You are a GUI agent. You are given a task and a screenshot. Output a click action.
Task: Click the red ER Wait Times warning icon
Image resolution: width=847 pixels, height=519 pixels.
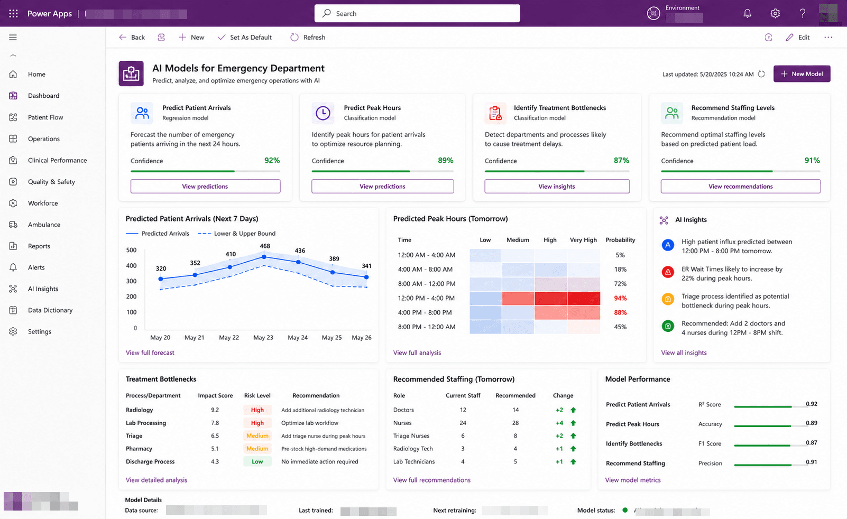(668, 272)
